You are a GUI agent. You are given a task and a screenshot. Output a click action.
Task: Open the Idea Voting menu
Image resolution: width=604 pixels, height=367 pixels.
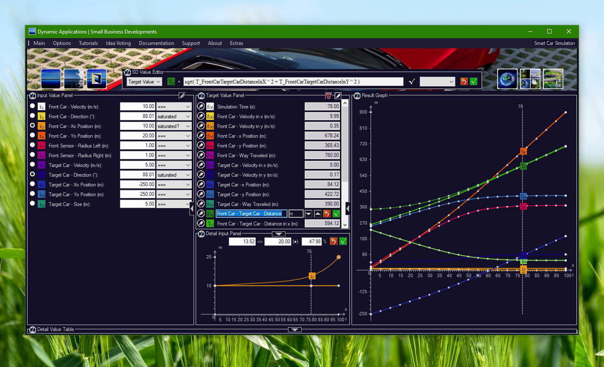click(x=118, y=43)
